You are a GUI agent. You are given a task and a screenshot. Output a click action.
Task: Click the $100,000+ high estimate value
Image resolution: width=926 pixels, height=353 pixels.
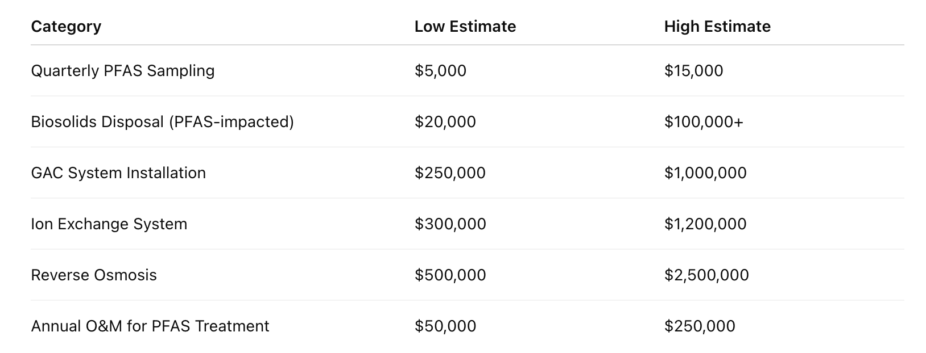pos(704,121)
